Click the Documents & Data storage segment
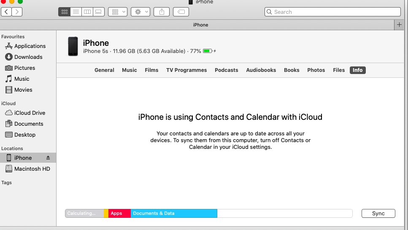This screenshot has height=230, width=408. (x=174, y=214)
